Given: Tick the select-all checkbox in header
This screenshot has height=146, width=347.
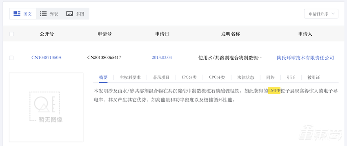Looking at the screenshot, I should click(11, 34).
